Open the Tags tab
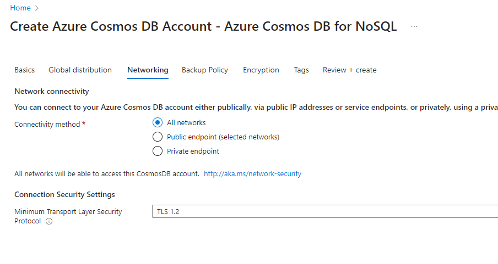Screen dimensions: 498x264 pos(301,70)
